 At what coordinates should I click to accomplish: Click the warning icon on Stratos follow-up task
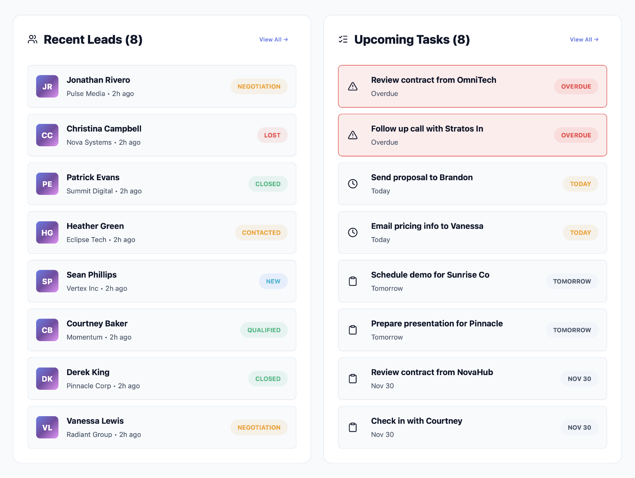[x=353, y=135]
